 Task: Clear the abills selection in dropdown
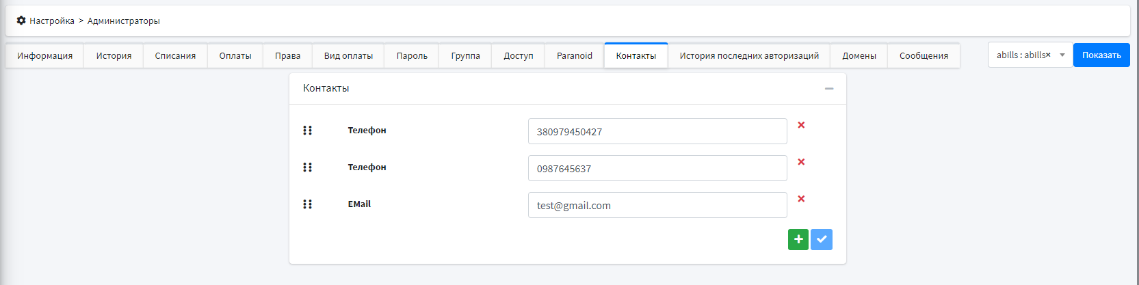1048,55
